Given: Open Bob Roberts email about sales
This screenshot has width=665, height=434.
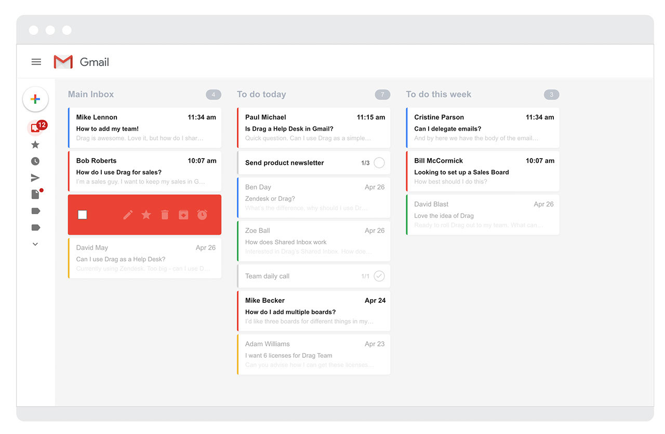Looking at the screenshot, I should pos(144,171).
